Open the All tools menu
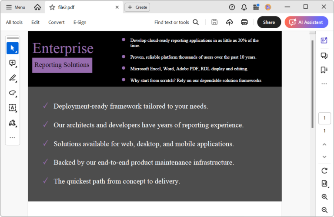The width and height of the screenshot is (334, 217). [x=14, y=22]
